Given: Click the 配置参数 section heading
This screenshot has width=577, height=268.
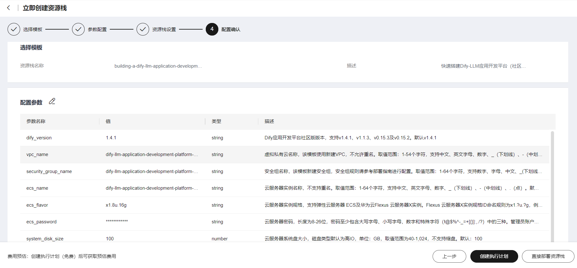Looking at the screenshot, I should 31,103.
